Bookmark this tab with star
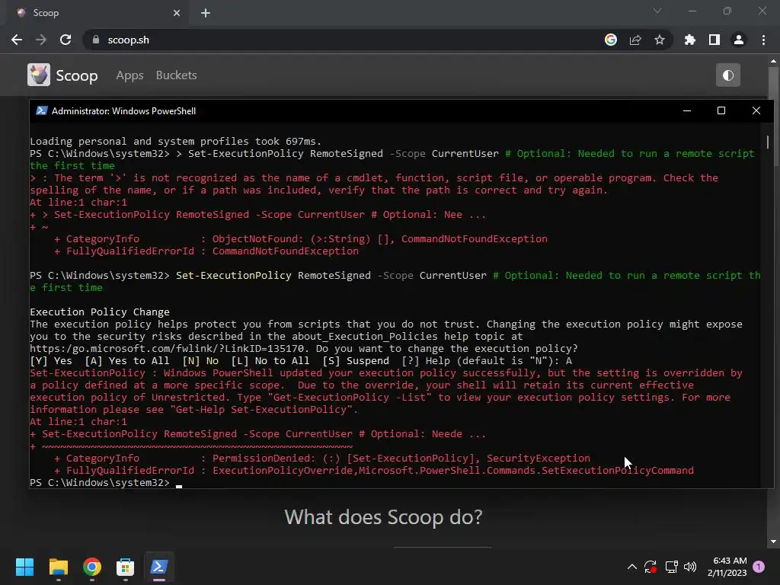The height and width of the screenshot is (585, 780). coord(660,40)
